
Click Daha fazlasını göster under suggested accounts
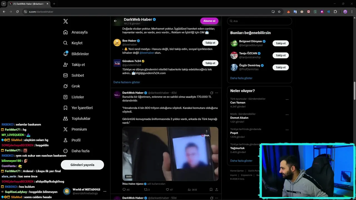pyautogui.click(x=127, y=82)
